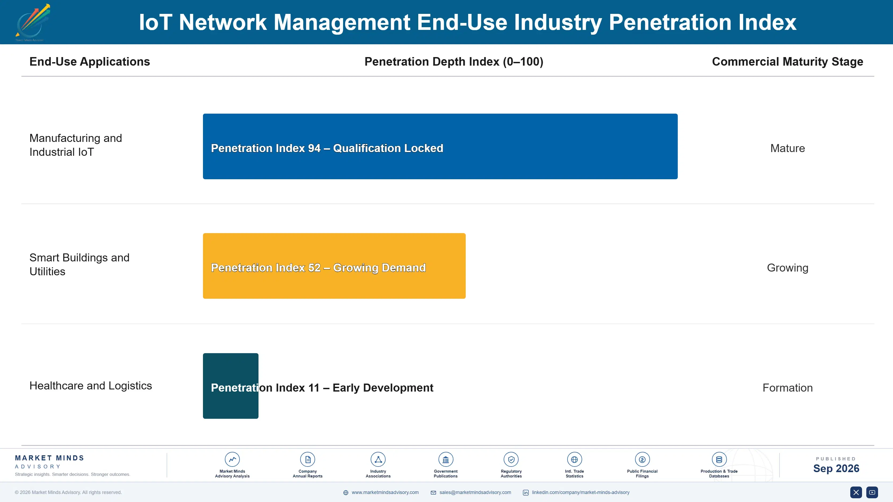Click the End-Use Applications column header
The height and width of the screenshot is (502, 893).
click(x=89, y=62)
